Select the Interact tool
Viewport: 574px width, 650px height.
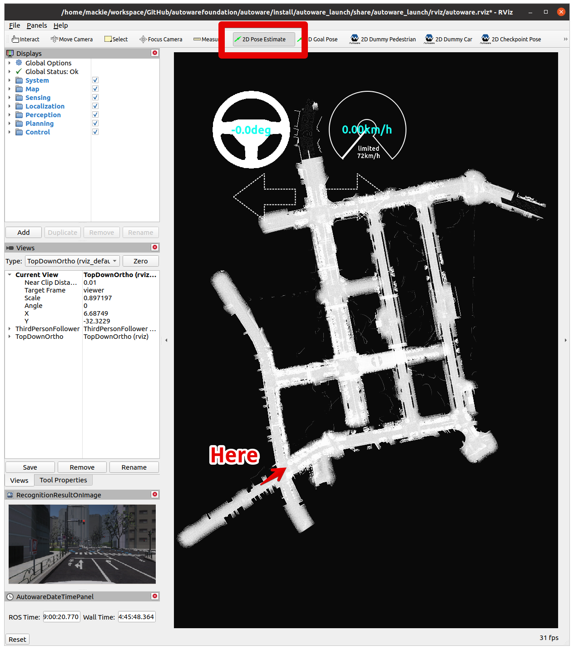pos(25,40)
